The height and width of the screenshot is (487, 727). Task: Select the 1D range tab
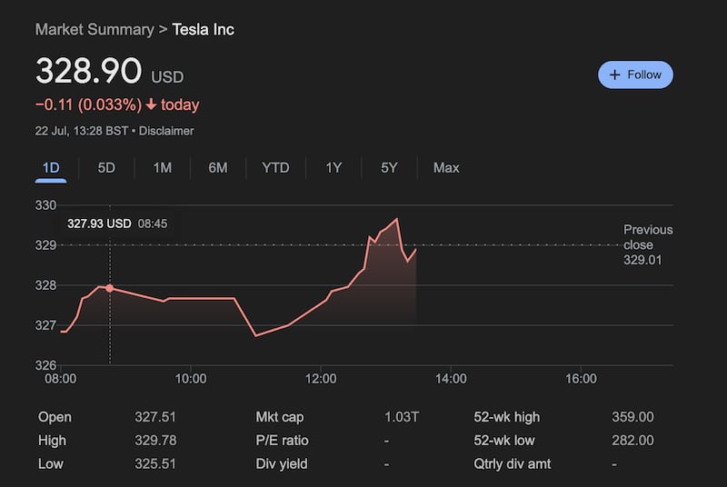(51, 168)
